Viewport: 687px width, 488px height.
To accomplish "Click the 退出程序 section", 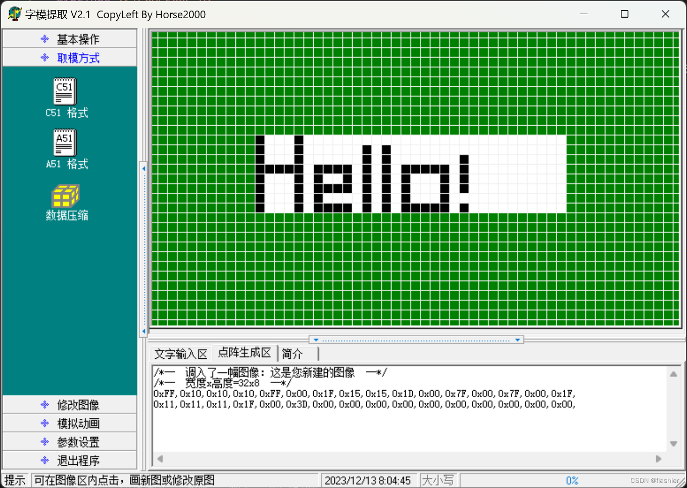I will 70,460.
